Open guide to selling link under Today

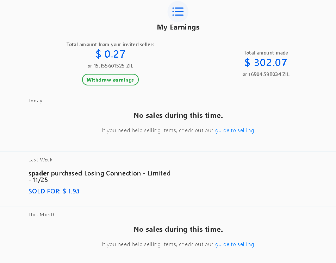pos(235,130)
